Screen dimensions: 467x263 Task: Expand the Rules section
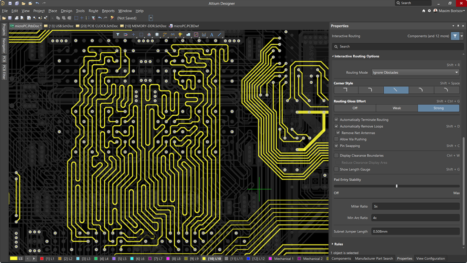[x=338, y=244]
